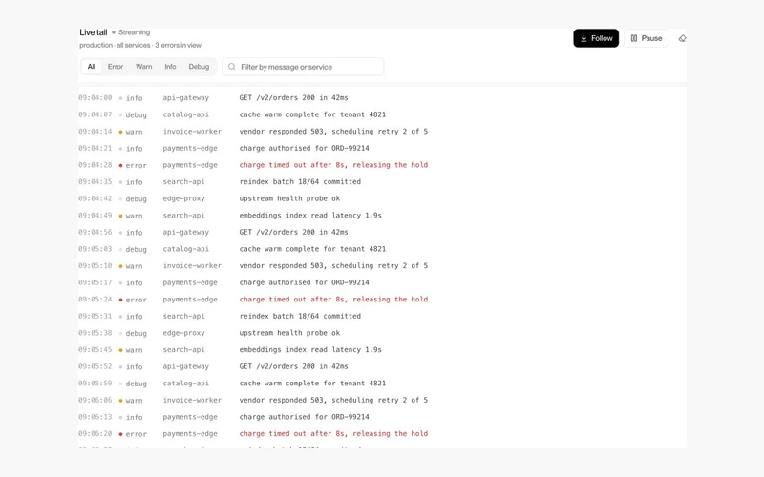Click the 'warn' level label at 09:05:10

[134, 266]
